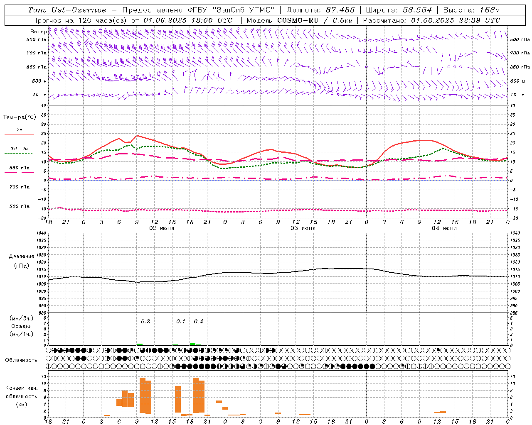Click the Облачность cloud cover label

(x=21, y=360)
